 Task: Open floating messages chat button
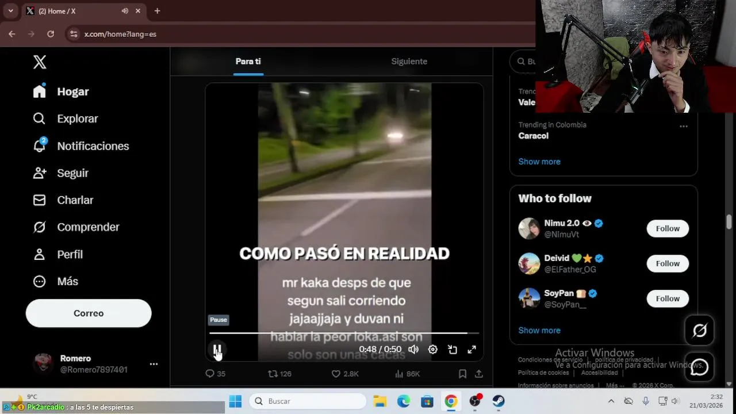tap(699, 367)
